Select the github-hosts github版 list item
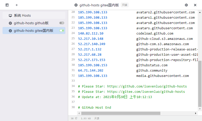The image size is (202, 121). [34, 23]
